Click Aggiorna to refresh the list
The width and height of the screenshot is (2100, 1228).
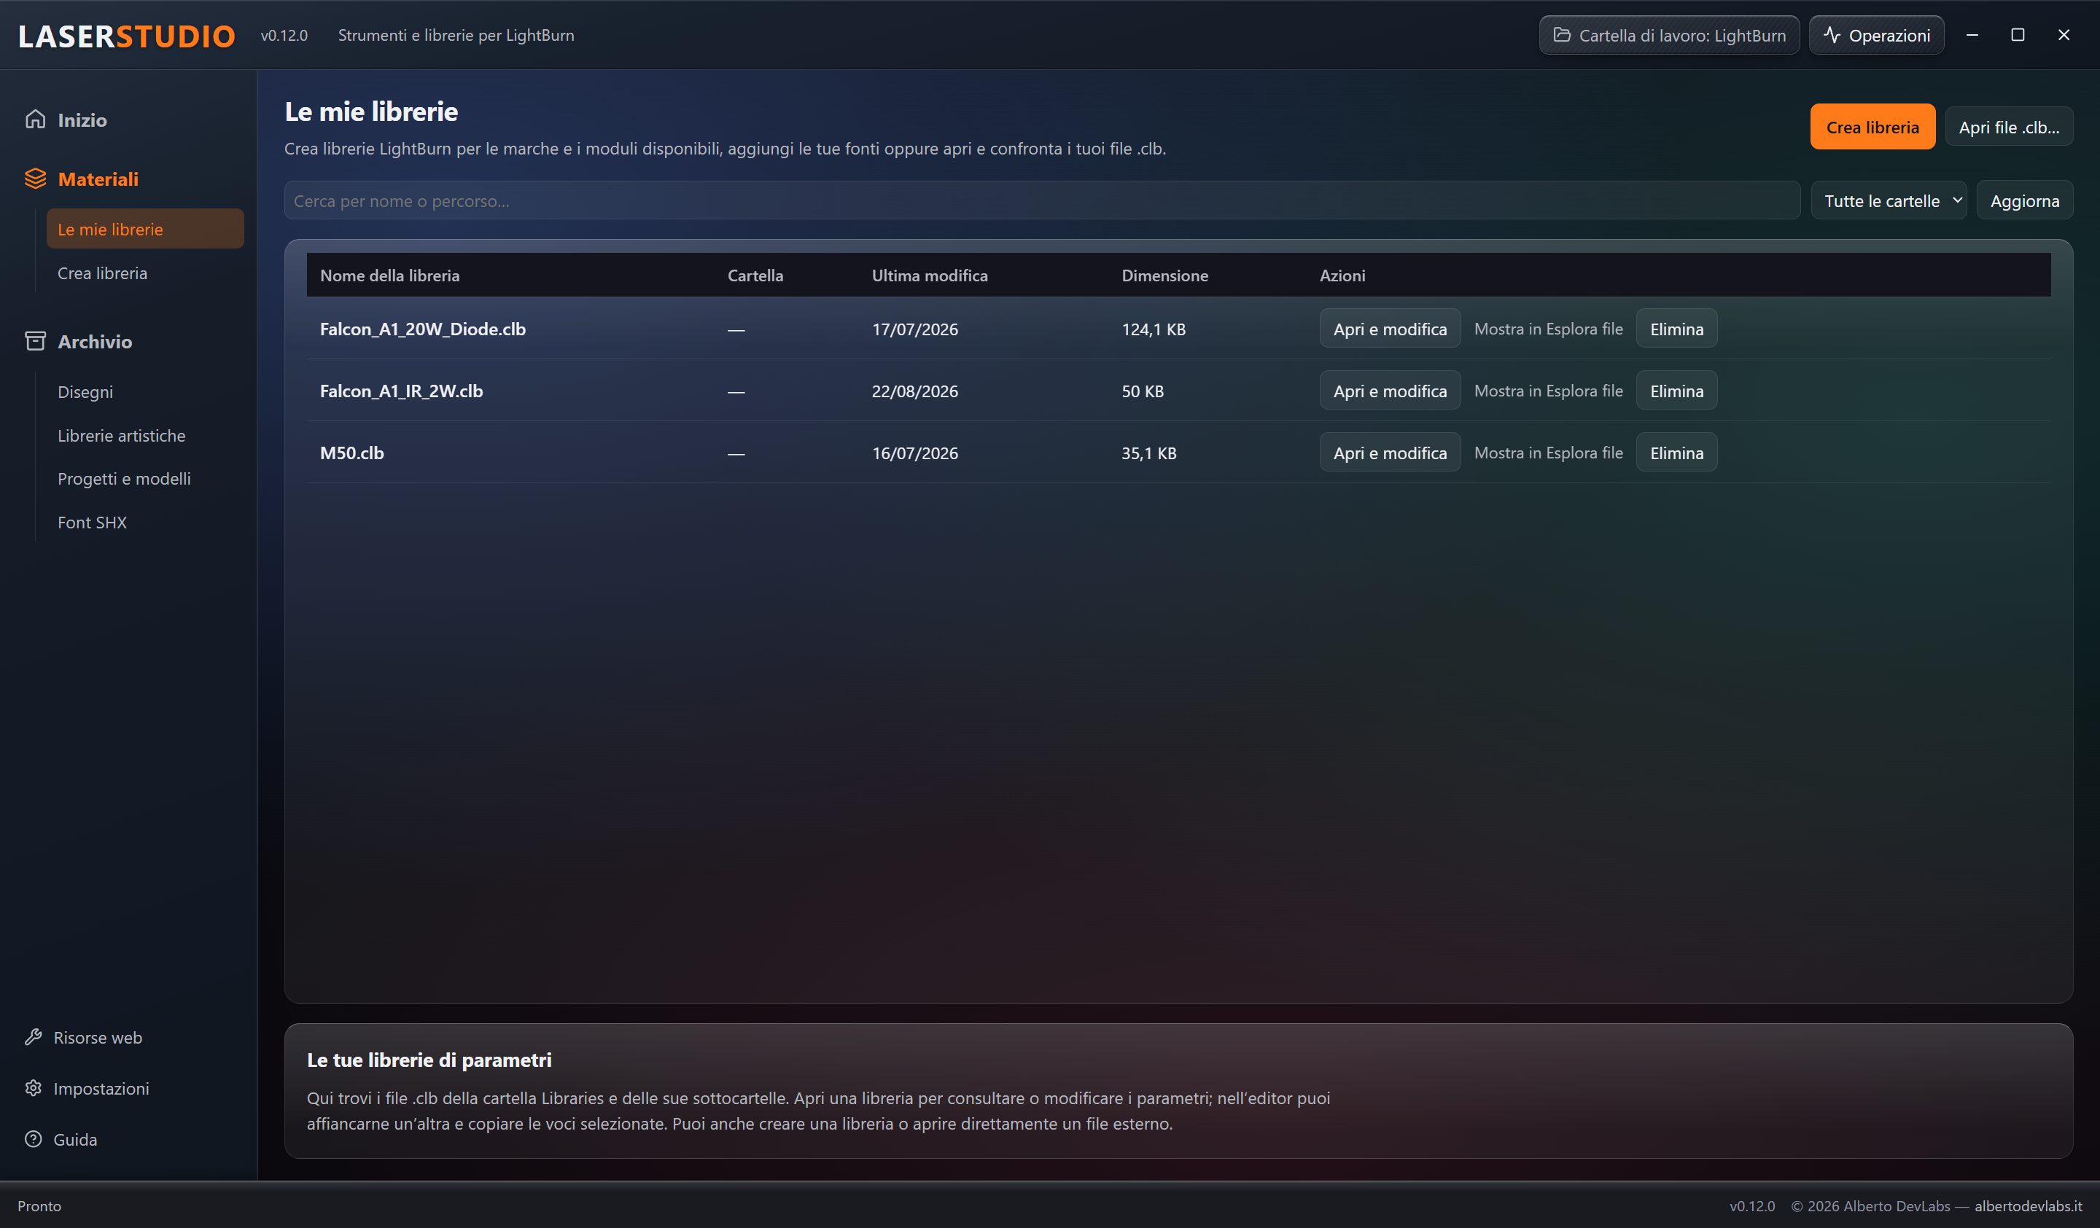click(x=2024, y=200)
